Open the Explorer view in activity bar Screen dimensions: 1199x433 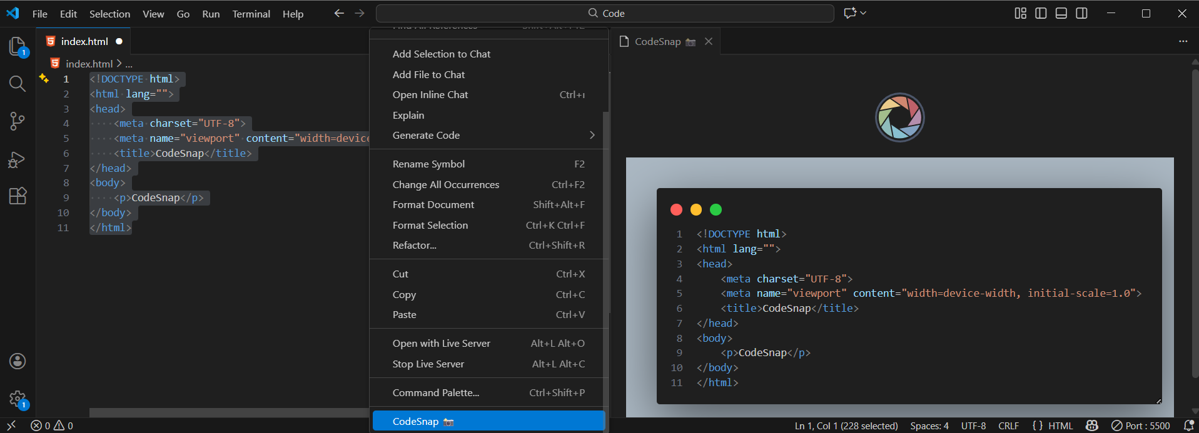18,46
